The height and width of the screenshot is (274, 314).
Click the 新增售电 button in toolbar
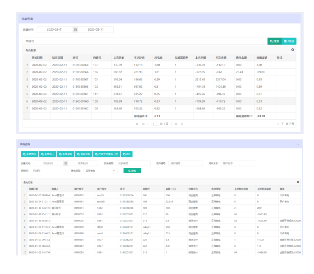coord(30,154)
